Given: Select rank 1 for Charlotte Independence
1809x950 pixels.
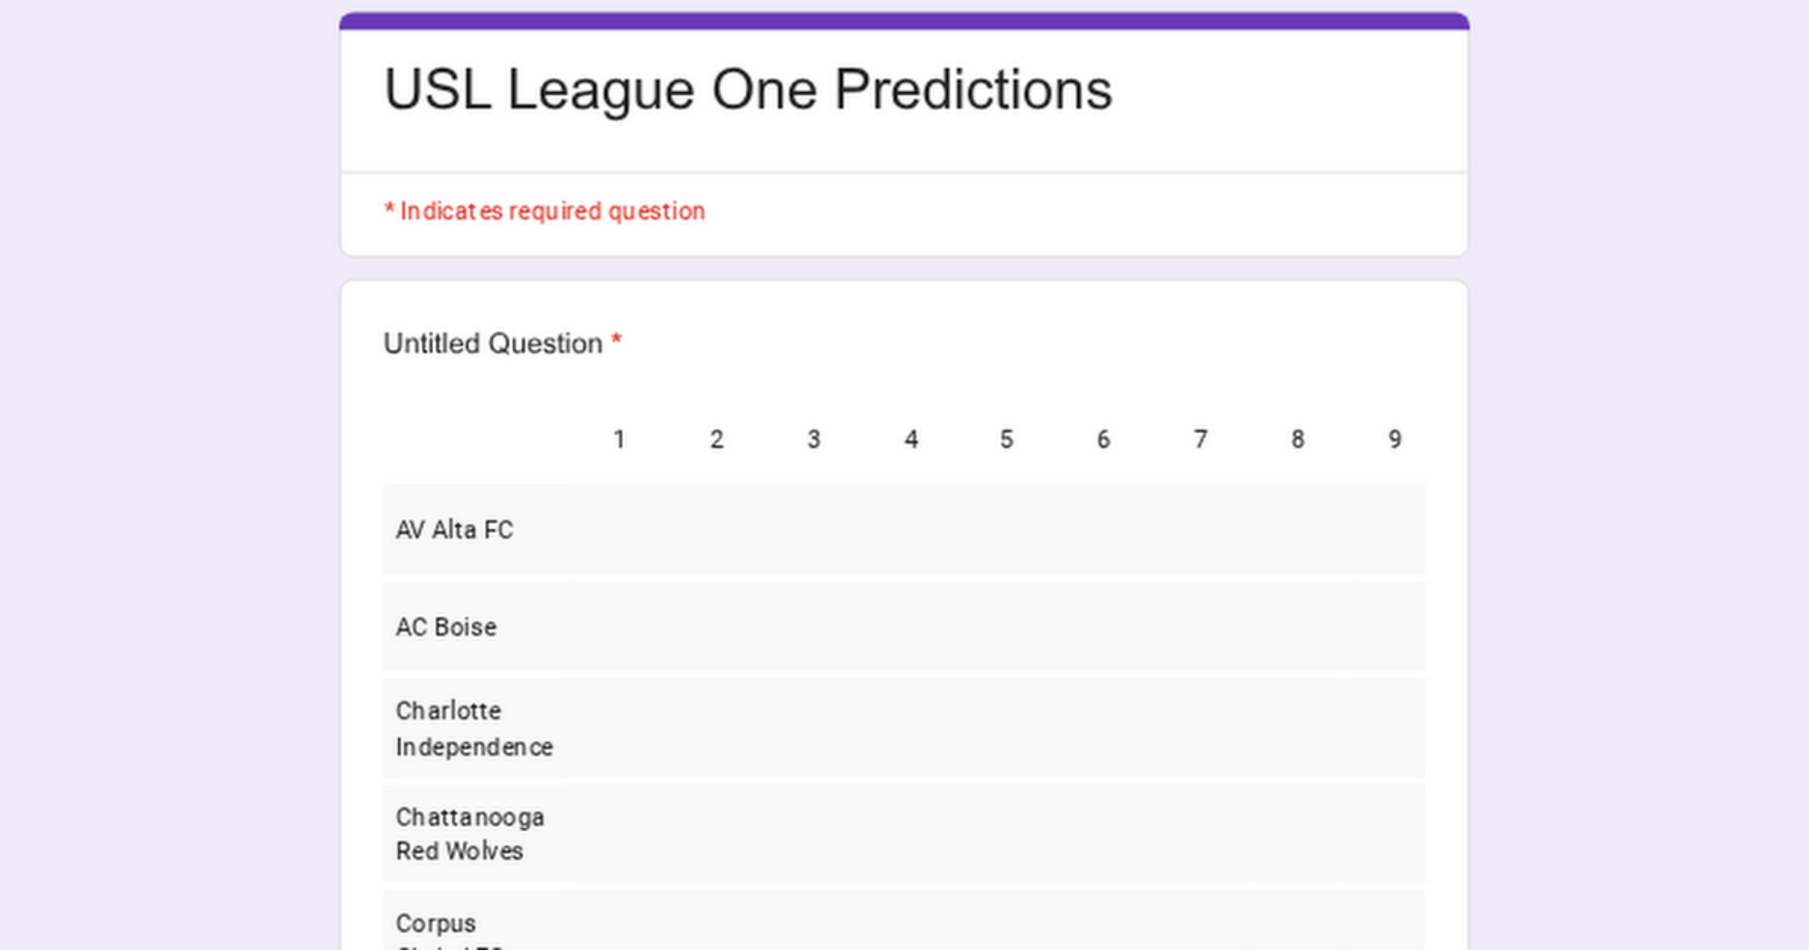Looking at the screenshot, I should click(x=620, y=728).
